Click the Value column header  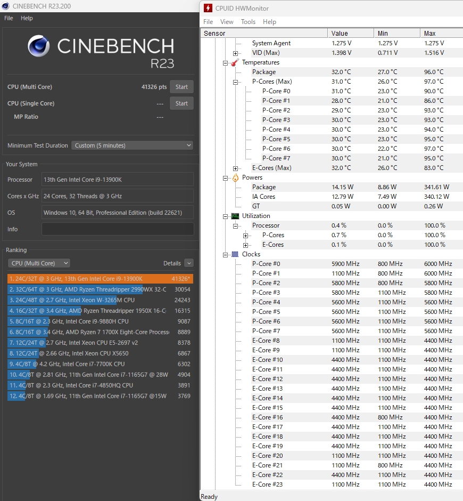click(x=351, y=33)
